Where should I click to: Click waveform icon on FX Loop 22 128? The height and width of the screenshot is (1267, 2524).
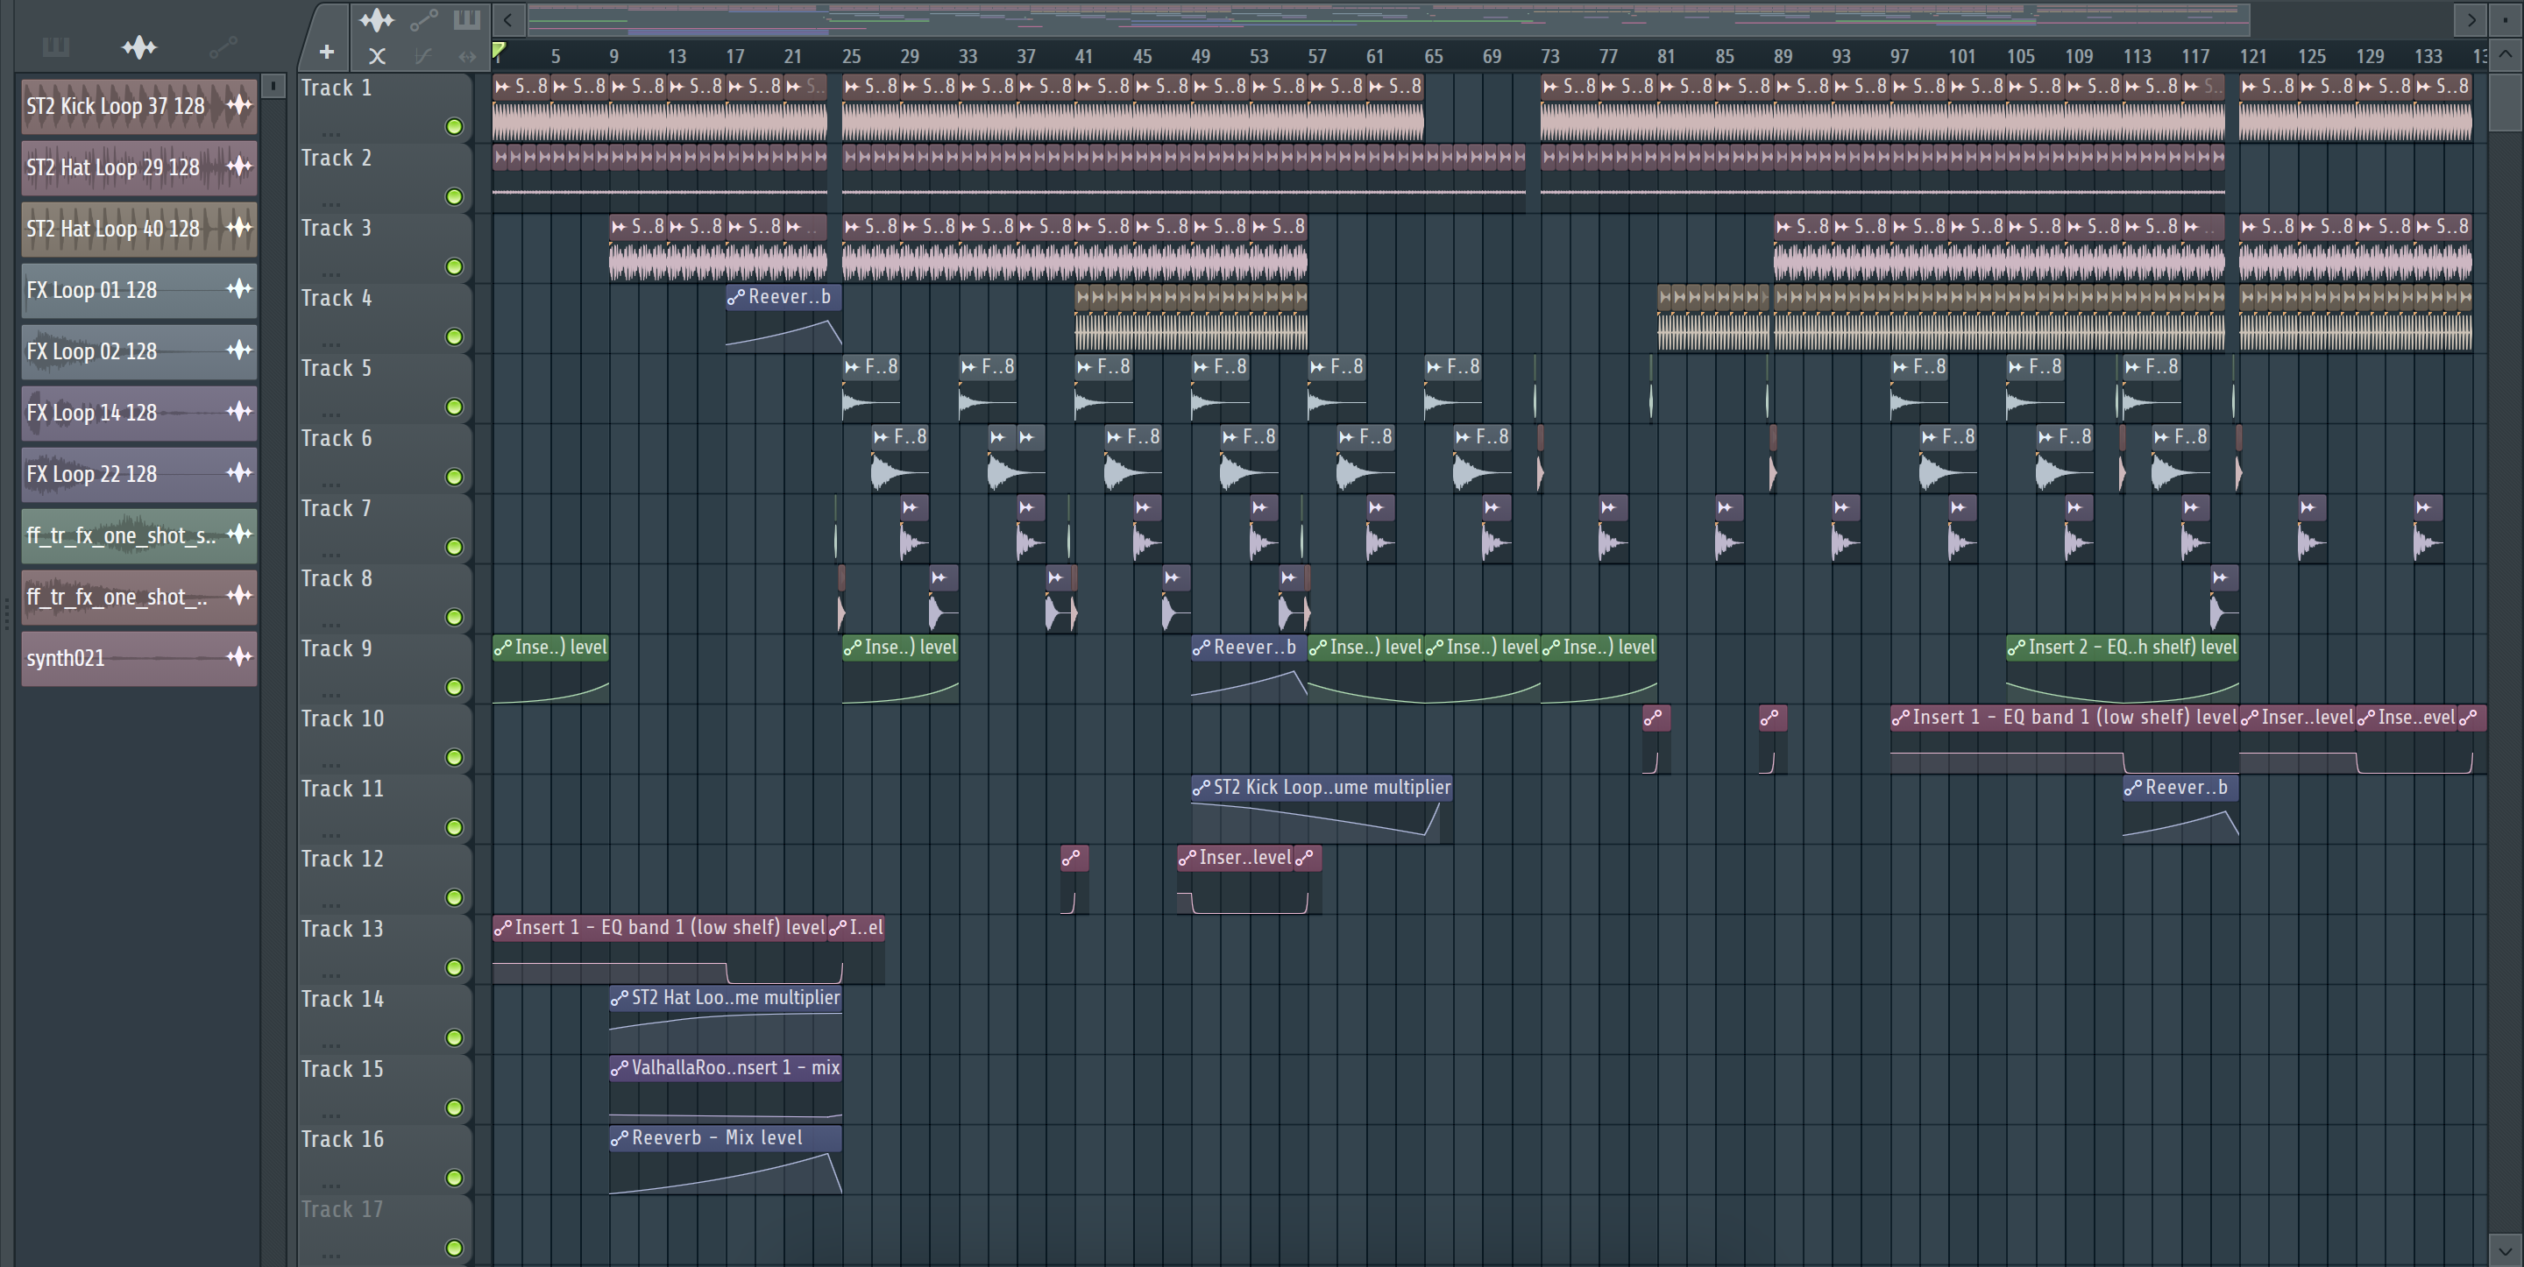tap(239, 472)
